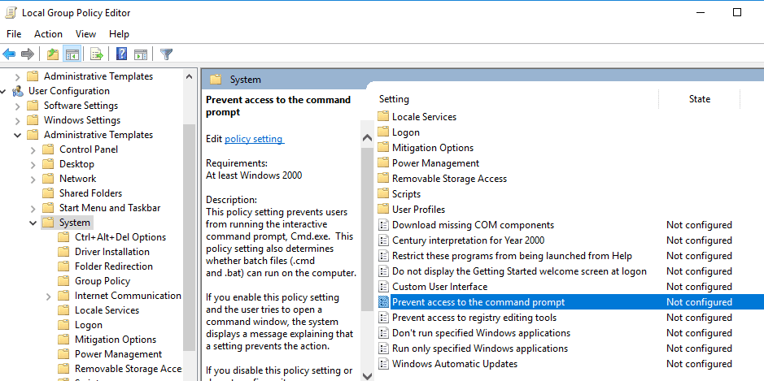Click description pane scrollbar down arrow

(x=368, y=376)
